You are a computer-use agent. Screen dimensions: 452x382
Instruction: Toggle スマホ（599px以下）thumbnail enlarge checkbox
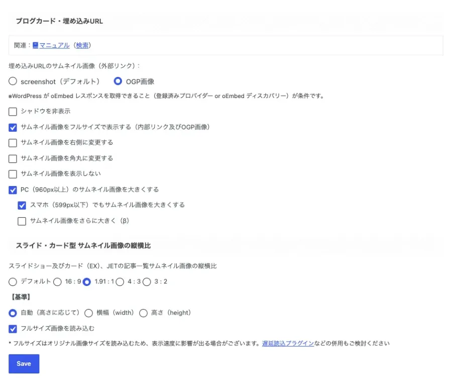point(22,206)
